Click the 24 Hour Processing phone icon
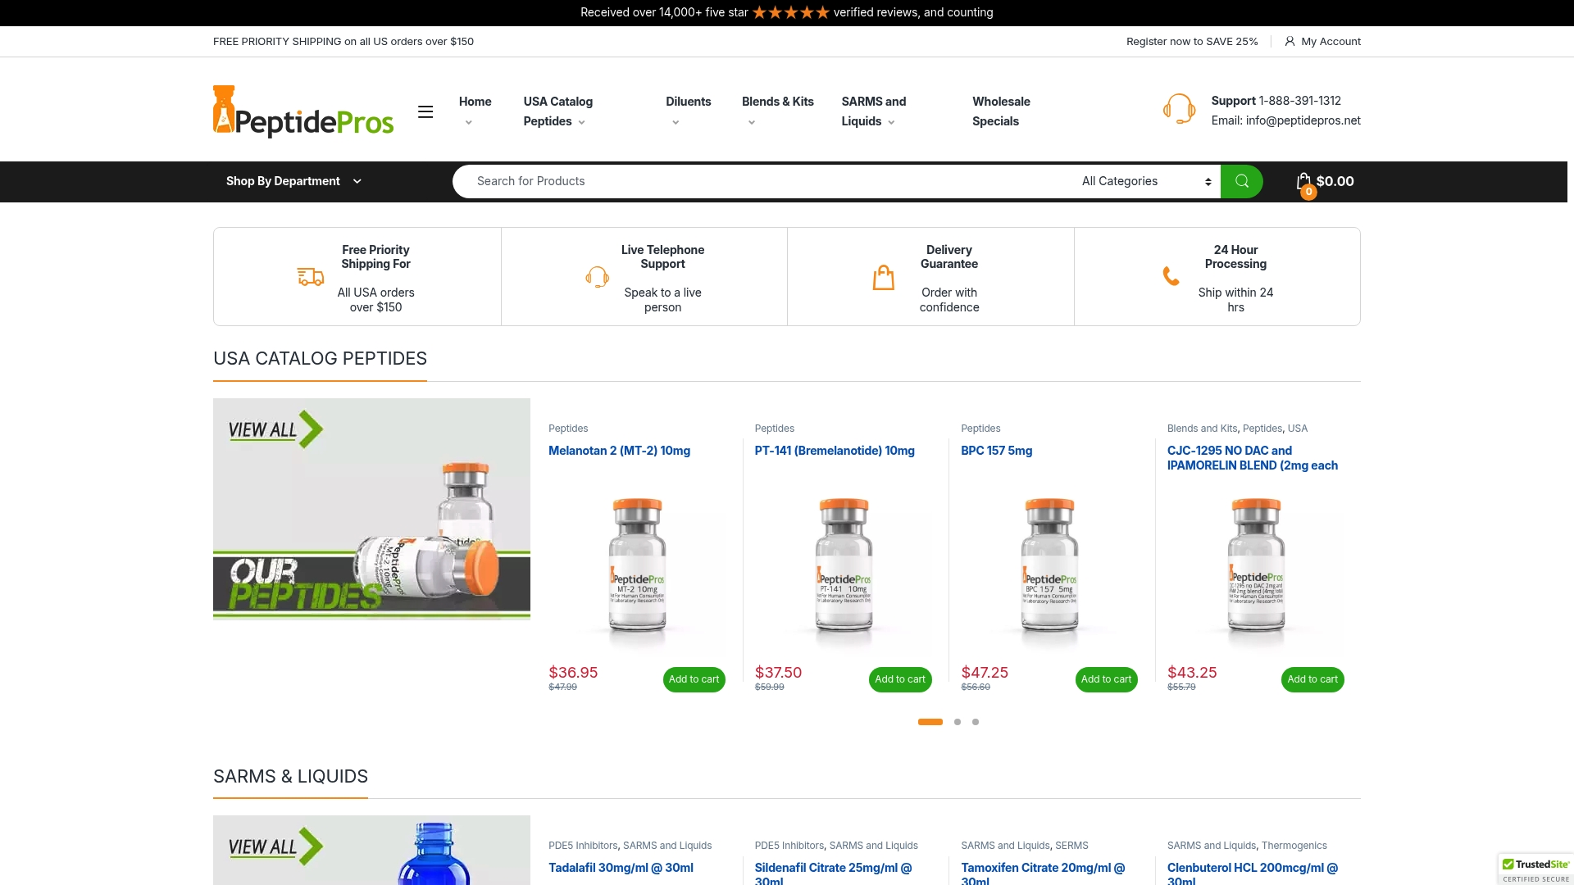Screen dimensions: 1574x885 click(1171, 276)
